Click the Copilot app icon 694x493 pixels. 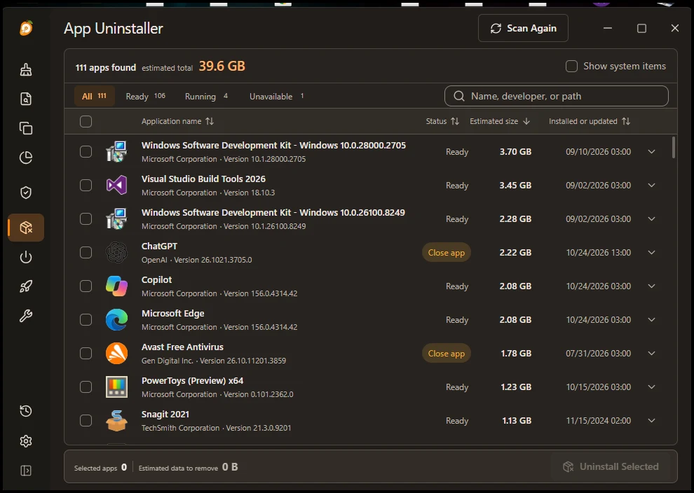(x=116, y=286)
